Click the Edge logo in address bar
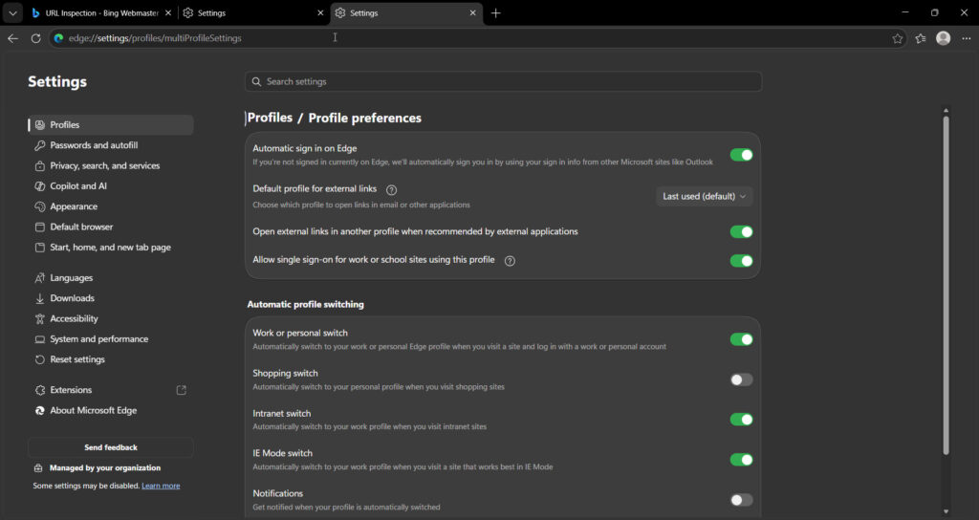Image resolution: width=979 pixels, height=520 pixels. (x=58, y=38)
